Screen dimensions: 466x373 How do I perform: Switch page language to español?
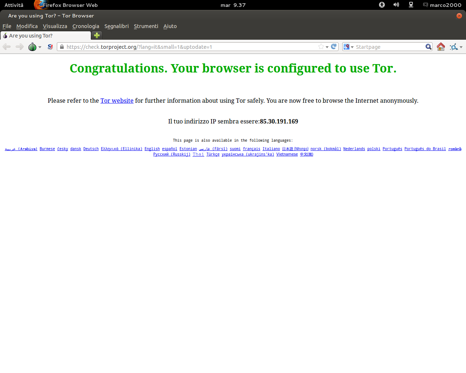coord(170,149)
